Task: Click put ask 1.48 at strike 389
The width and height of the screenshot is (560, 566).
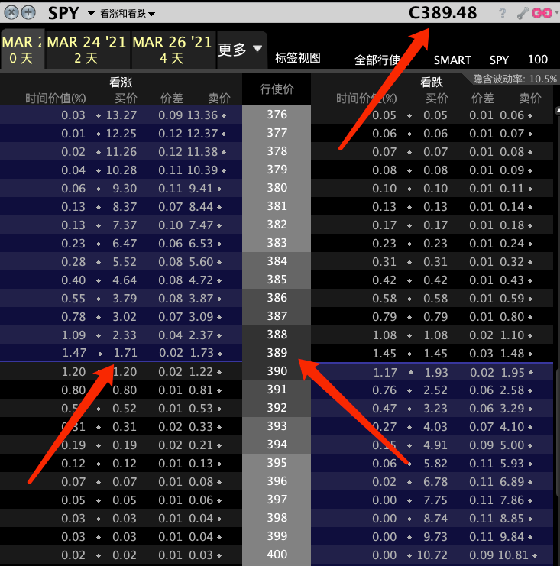Action: (512, 354)
